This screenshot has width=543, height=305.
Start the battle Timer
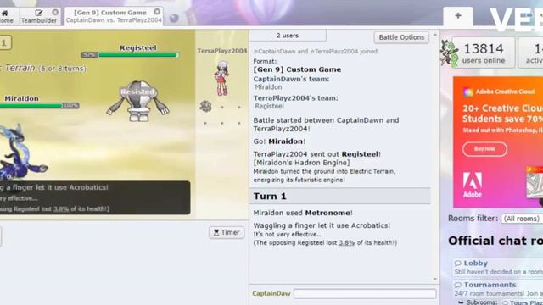tap(227, 232)
